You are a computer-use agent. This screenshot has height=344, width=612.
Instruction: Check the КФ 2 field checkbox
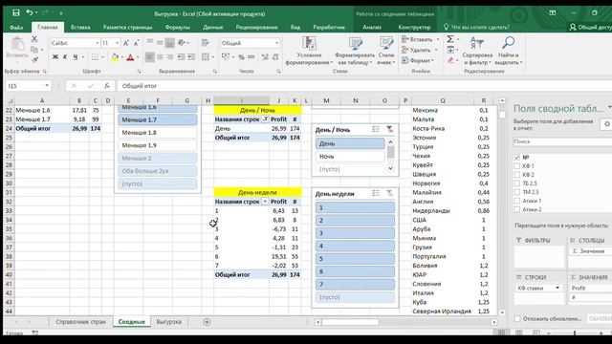517,175
